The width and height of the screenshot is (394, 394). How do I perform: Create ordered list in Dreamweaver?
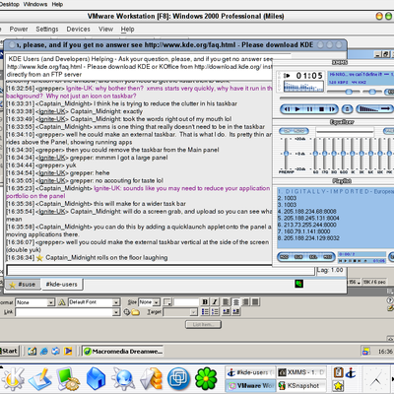[215, 311]
